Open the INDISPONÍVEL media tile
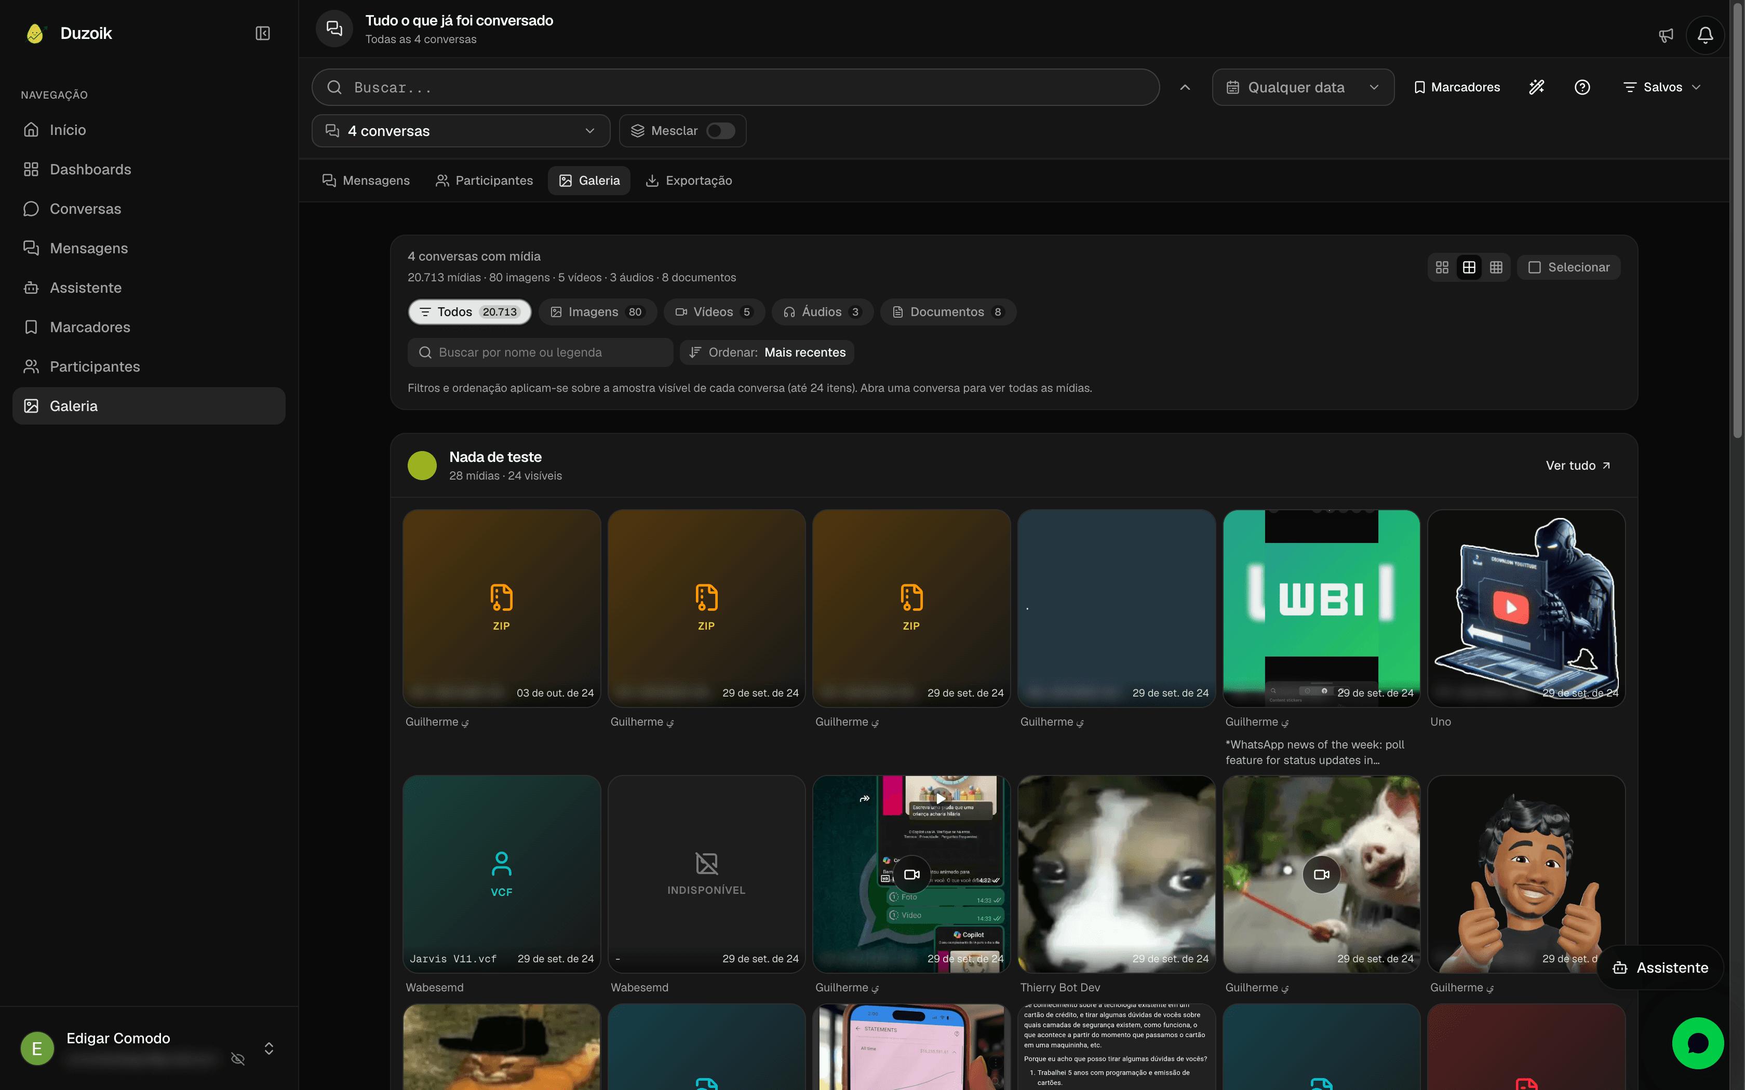 [x=707, y=875]
